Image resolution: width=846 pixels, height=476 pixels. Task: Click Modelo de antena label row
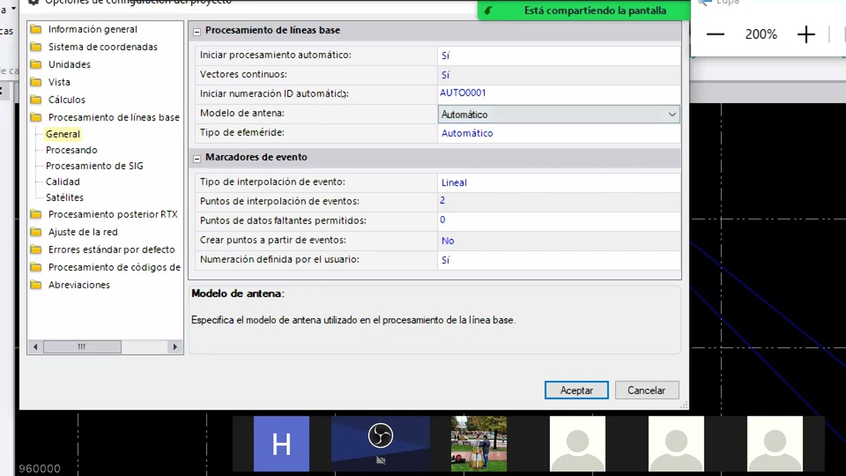[x=242, y=113]
